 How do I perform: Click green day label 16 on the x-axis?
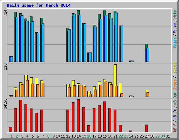[89, 136]
